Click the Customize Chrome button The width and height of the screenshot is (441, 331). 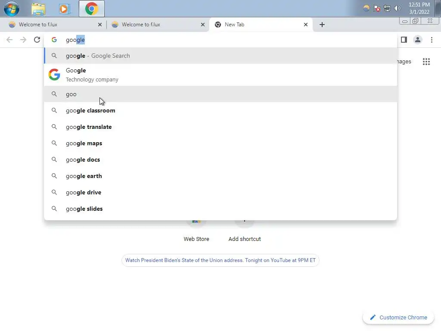pos(398,318)
